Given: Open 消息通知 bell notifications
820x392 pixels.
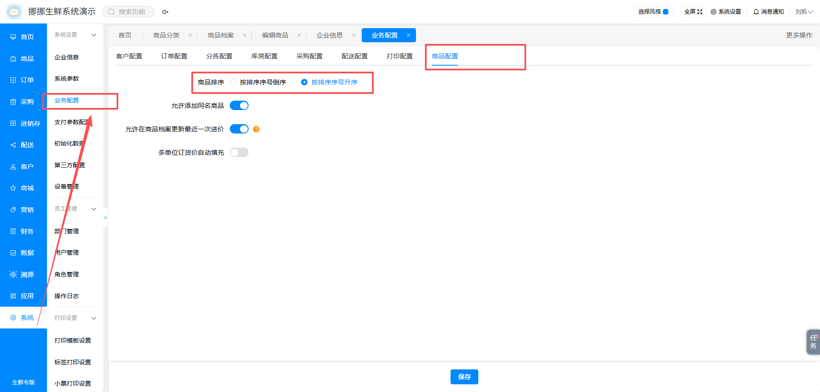Looking at the screenshot, I should point(769,12).
